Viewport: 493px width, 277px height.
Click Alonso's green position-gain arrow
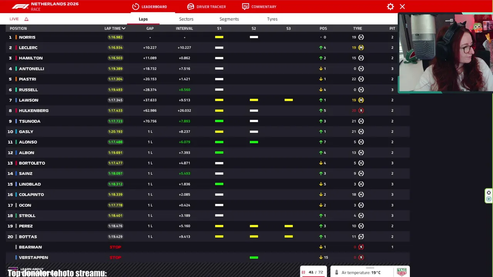click(321, 142)
